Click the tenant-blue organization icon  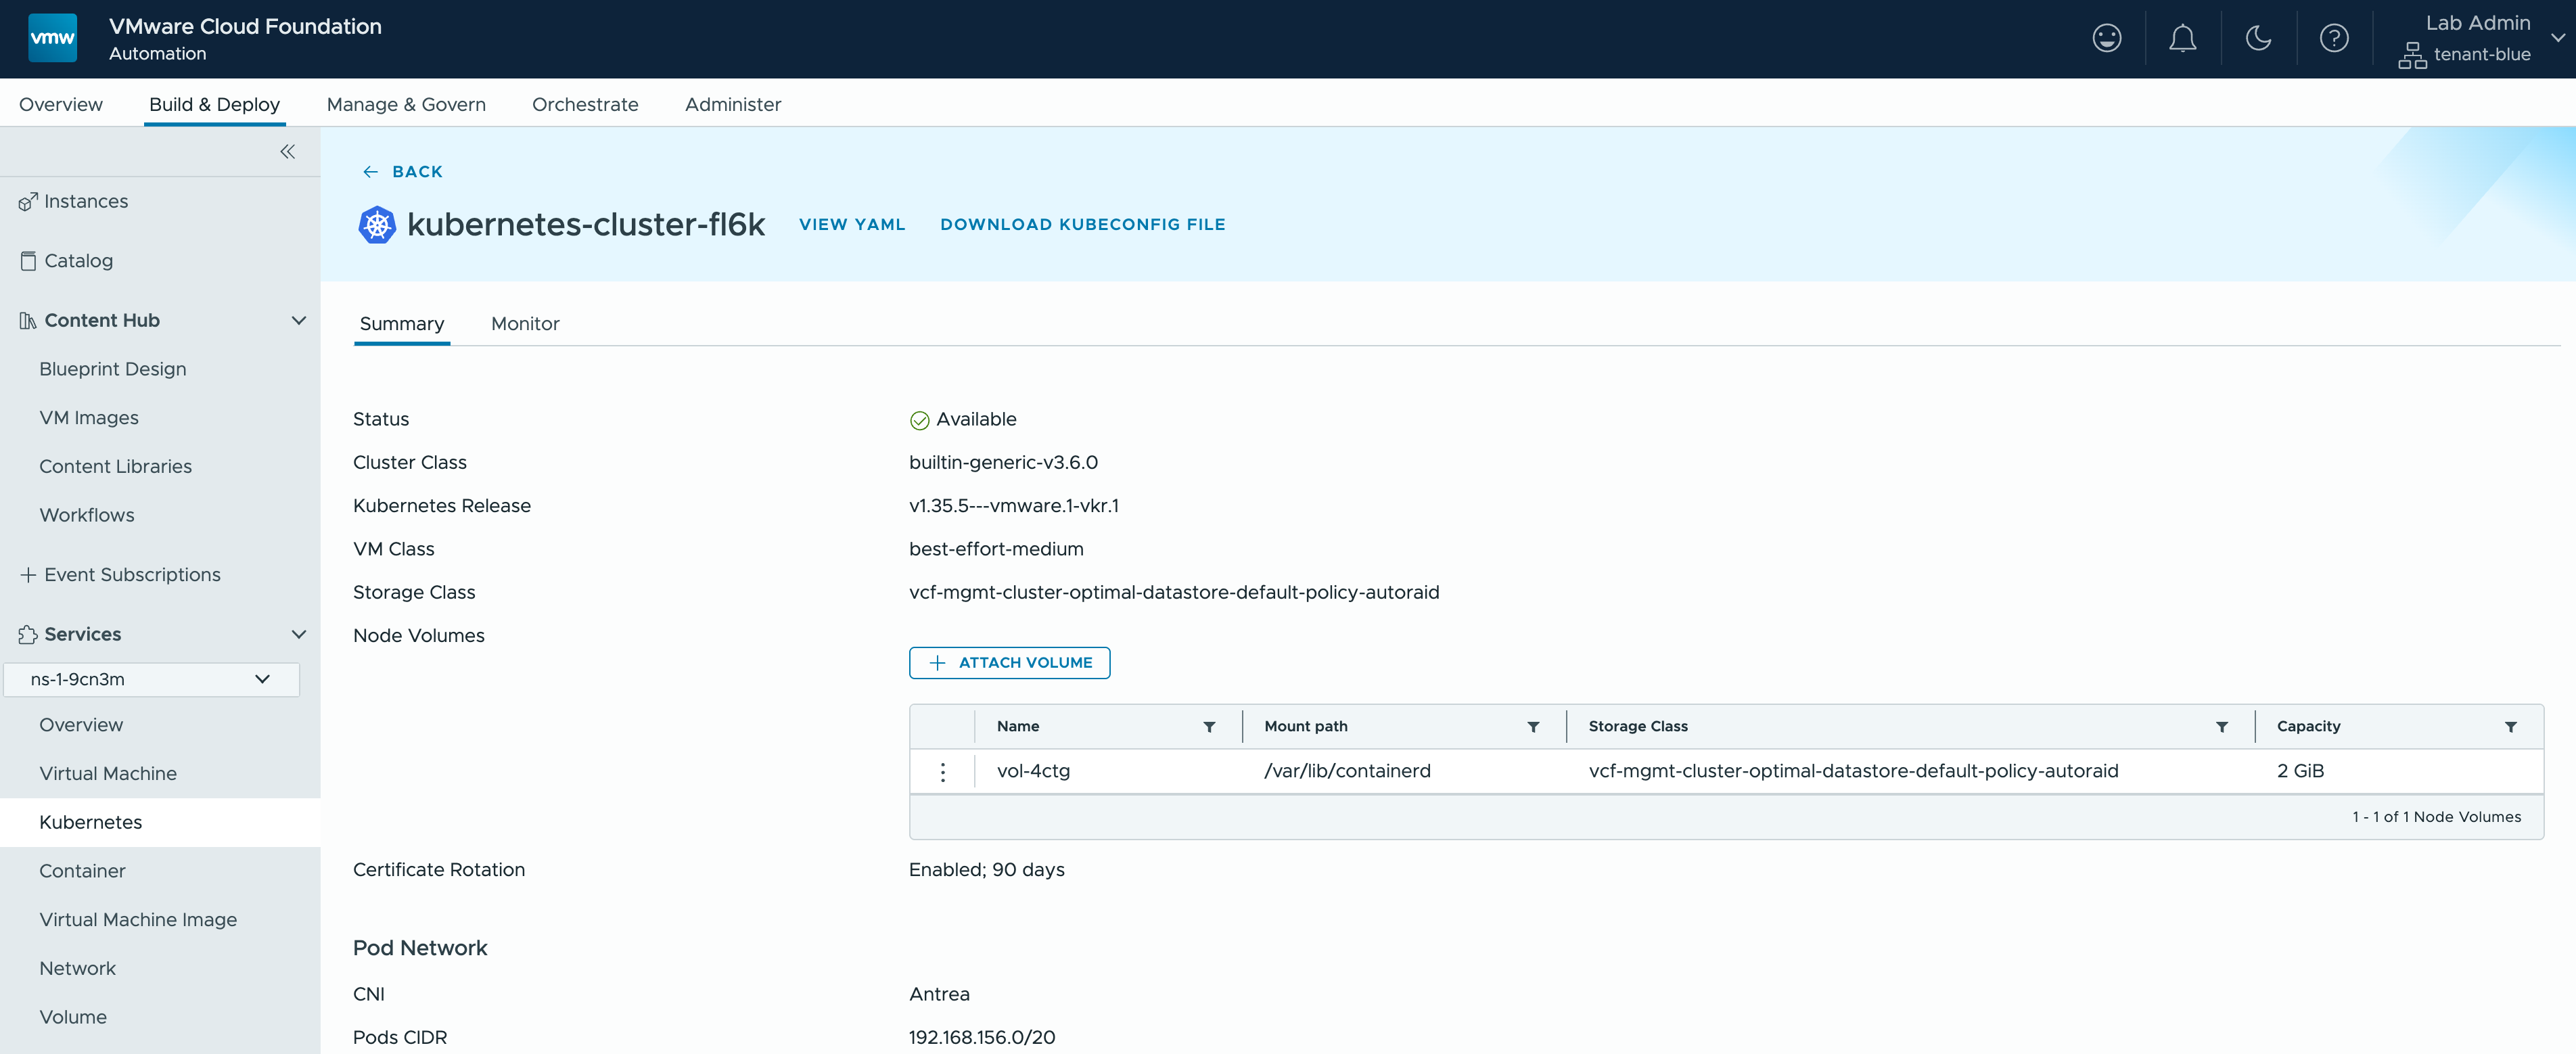point(2412,55)
